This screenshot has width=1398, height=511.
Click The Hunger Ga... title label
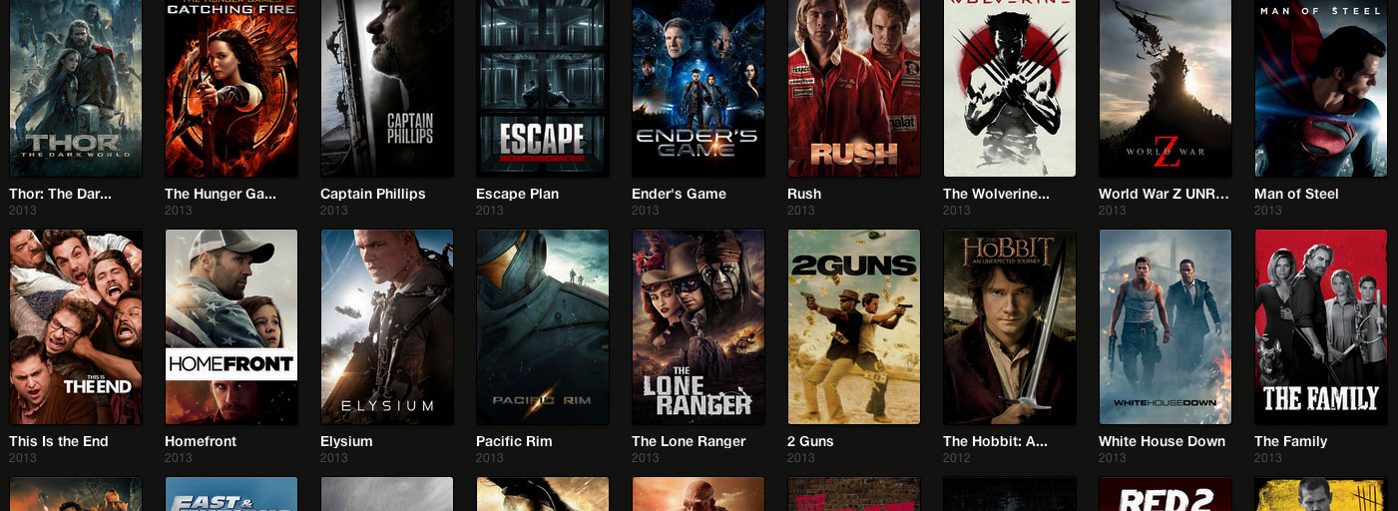[x=220, y=194]
